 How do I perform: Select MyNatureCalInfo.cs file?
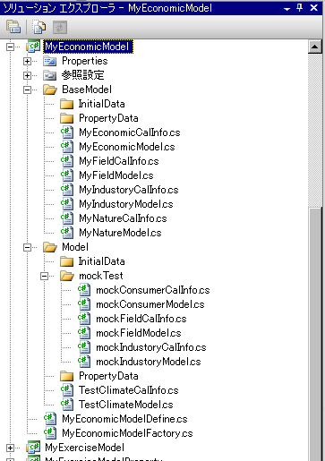point(123,218)
